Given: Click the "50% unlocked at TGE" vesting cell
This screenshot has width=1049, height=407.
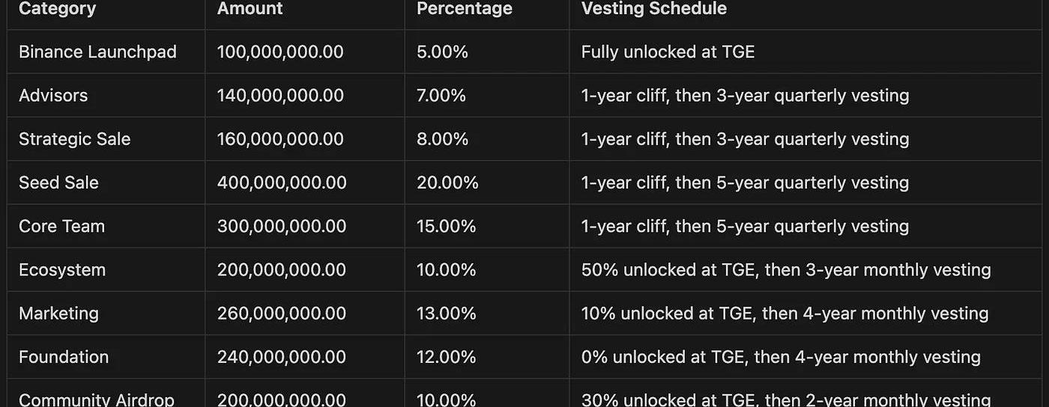Looking at the screenshot, I should (786, 269).
